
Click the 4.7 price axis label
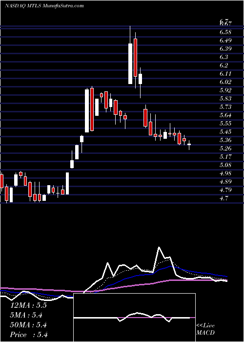[224, 198]
